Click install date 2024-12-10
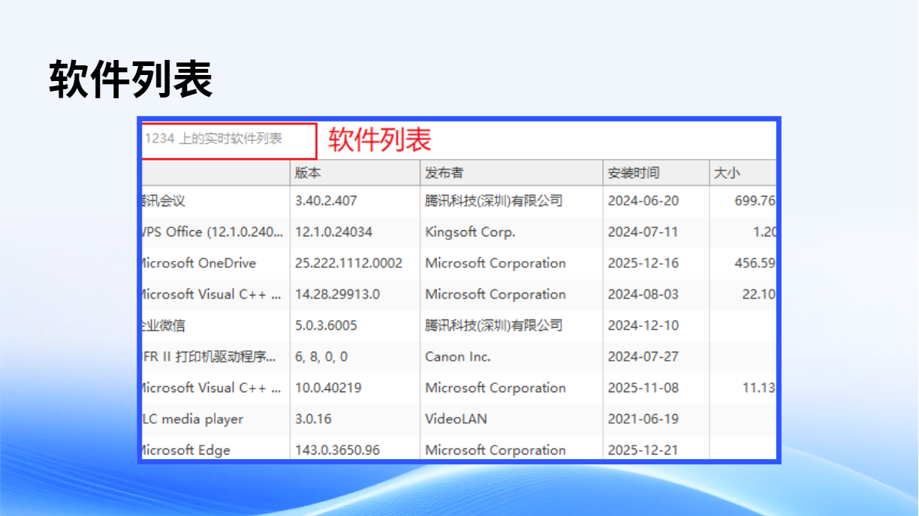 coord(643,325)
